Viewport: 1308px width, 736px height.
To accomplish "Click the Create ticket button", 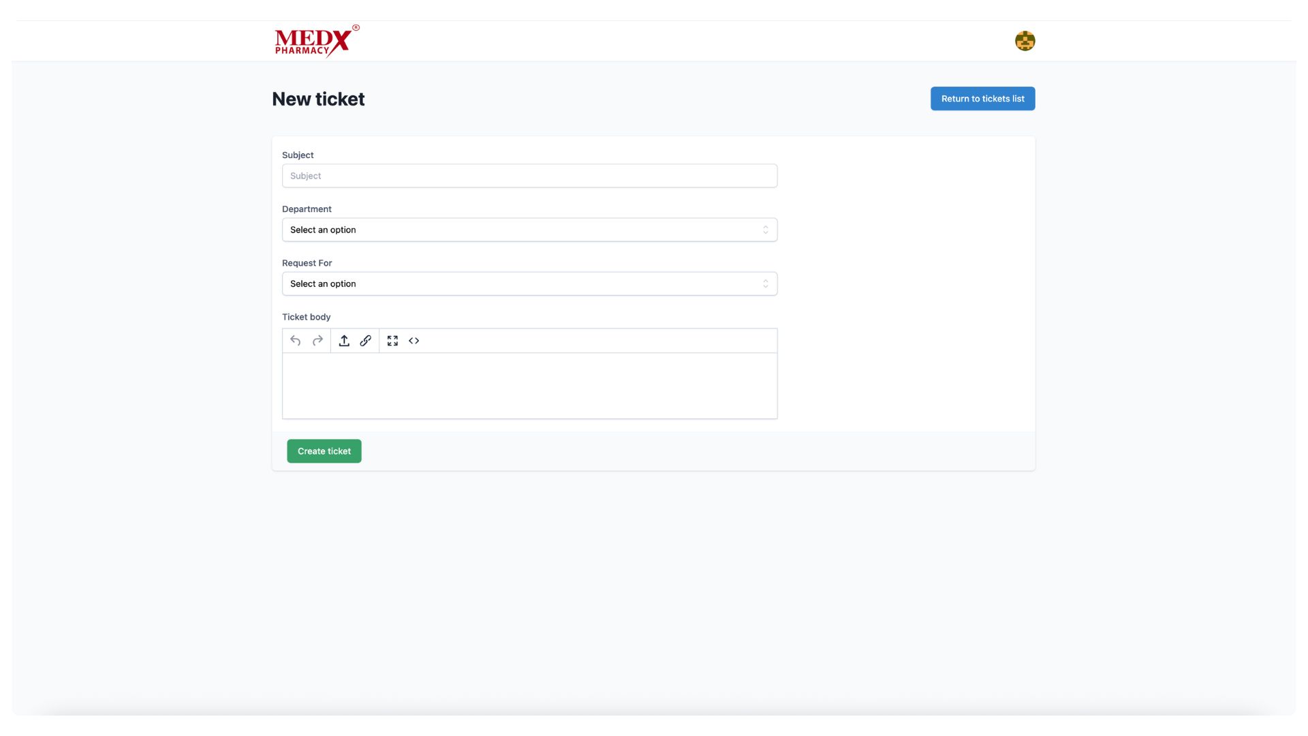I will 324,451.
